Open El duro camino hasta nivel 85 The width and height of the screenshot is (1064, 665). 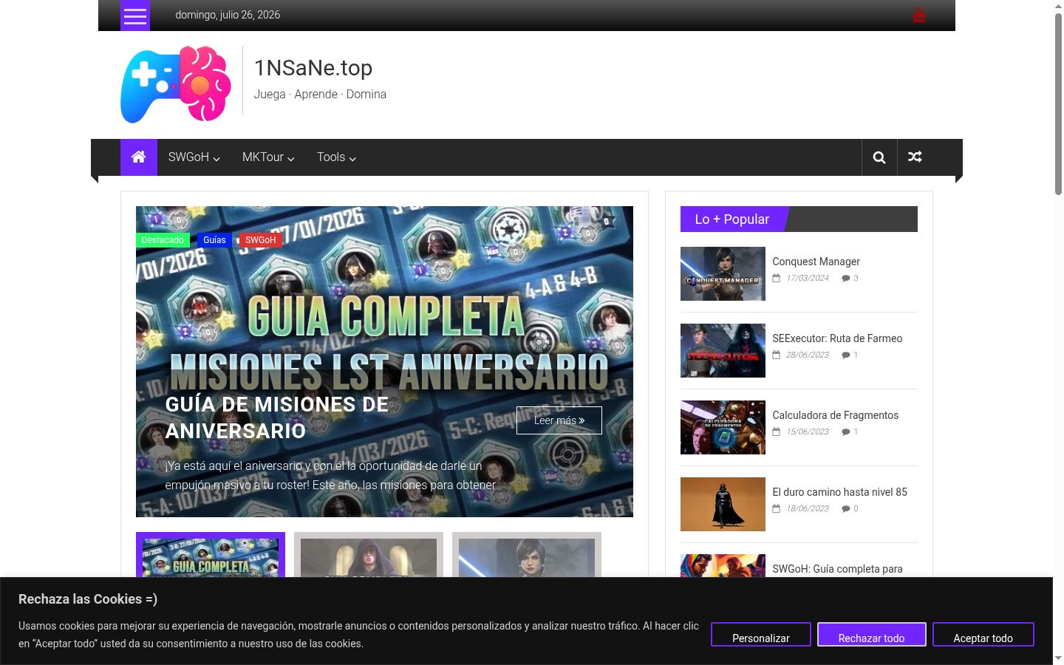coord(839,492)
